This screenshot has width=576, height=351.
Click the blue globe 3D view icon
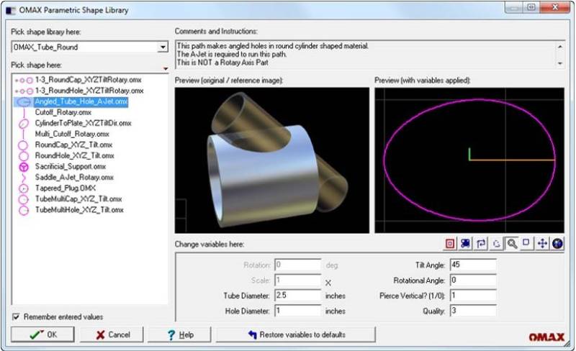click(x=557, y=243)
